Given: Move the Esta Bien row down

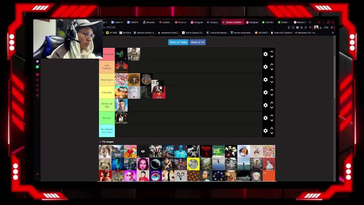Looking at the screenshot, I should point(272,95).
